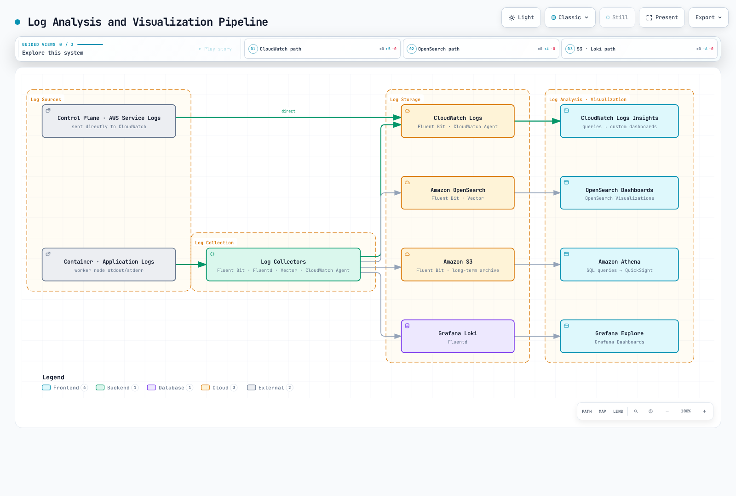Open the Export dropdown menu

tap(708, 17)
